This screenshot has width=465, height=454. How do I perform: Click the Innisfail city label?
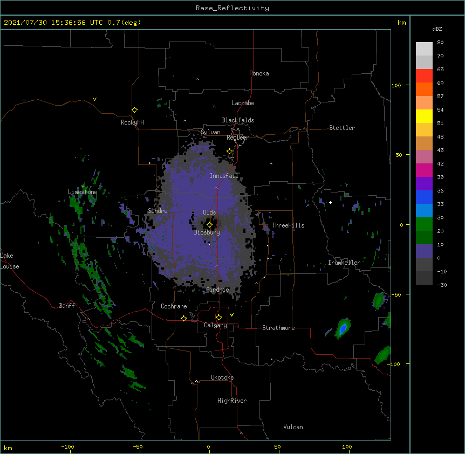click(224, 176)
